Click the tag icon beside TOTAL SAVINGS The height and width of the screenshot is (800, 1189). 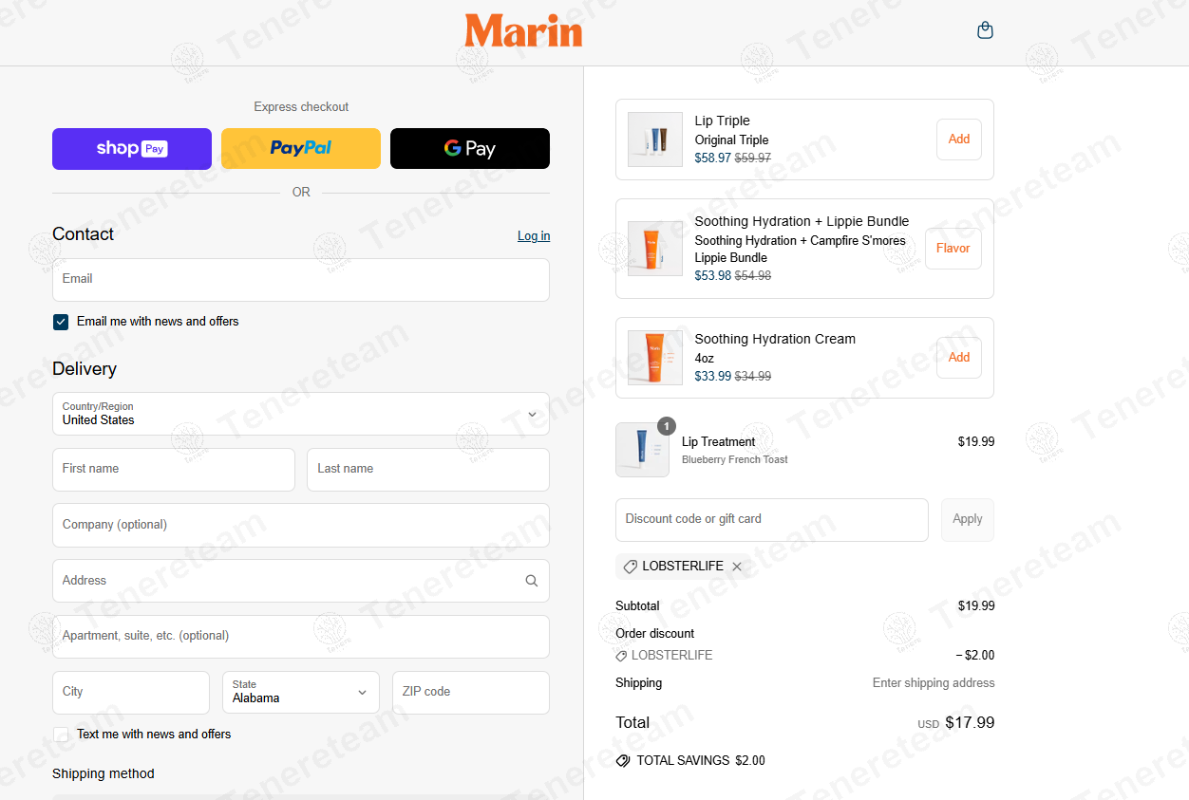(623, 760)
